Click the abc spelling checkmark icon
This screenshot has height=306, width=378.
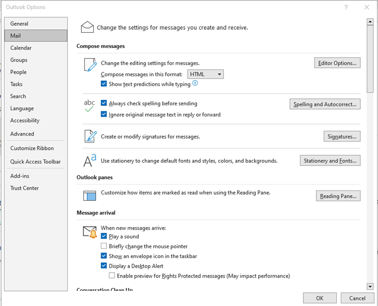click(89, 106)
